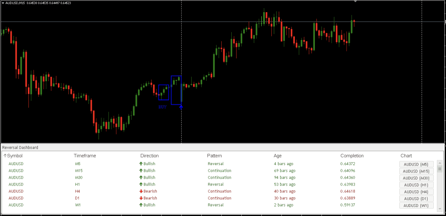Open the AUDUSD (M5) chart button
446x216 pixels.
pyautogui.click(x=416, y=164)
